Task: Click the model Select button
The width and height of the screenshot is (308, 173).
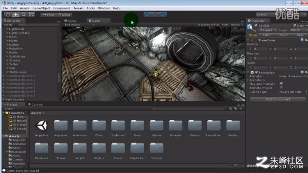Action: coord(267,35)
